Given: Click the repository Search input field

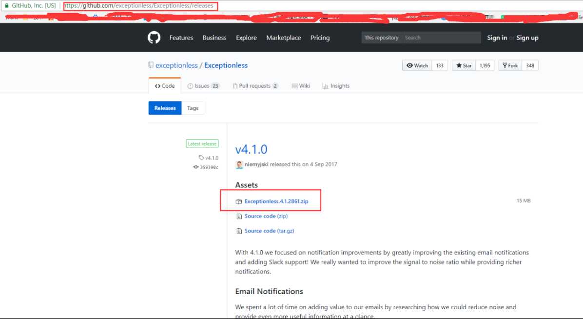Looking at the screenshot, I should pos(441,38).
